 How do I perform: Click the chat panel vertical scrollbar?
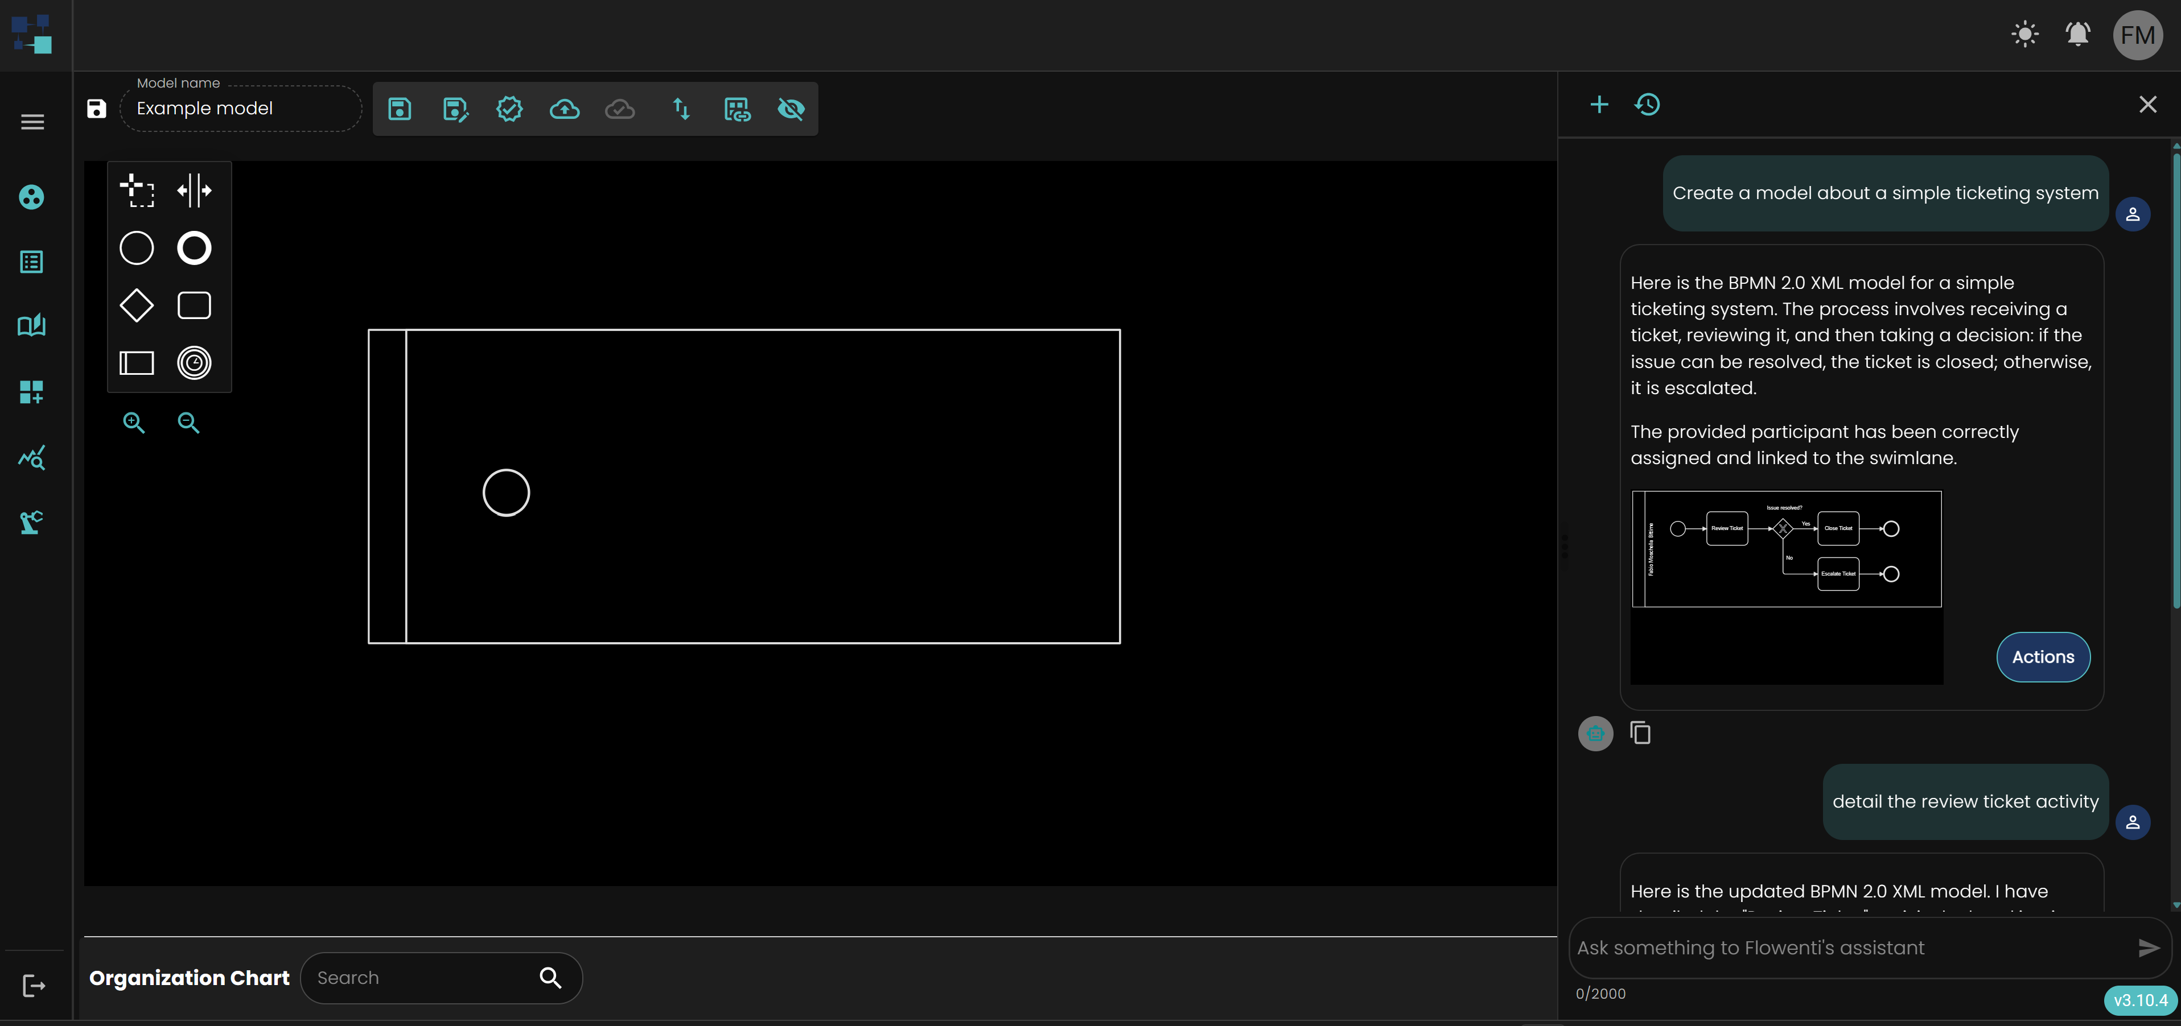point(2175,380)
